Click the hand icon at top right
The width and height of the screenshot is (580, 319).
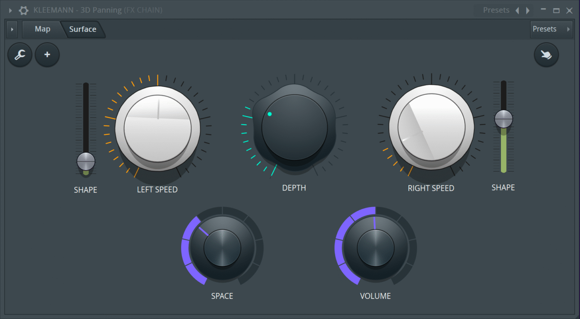click(546, 55)
